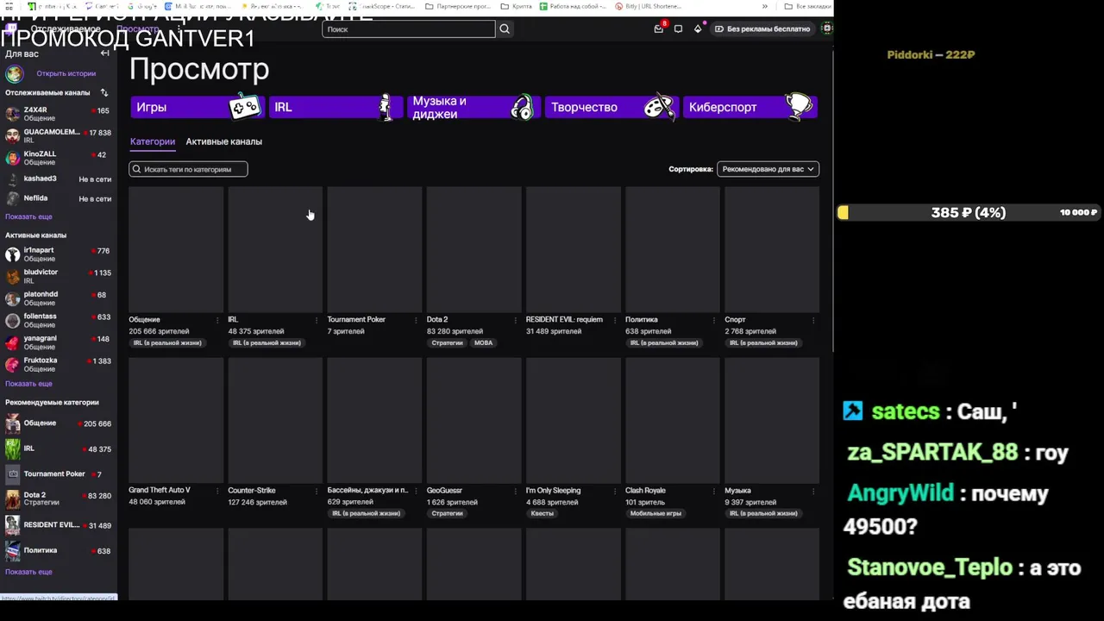Screen dimensions: 1104x621
Task: Click sort icon next to 'Отслеживаемые каналы'
Action: [104, 92]
